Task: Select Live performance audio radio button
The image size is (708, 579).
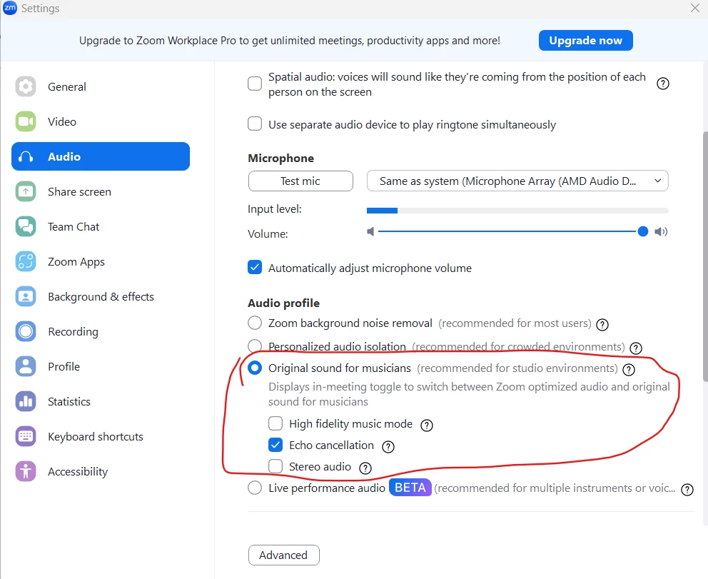Action: click(x=255, y=488)
